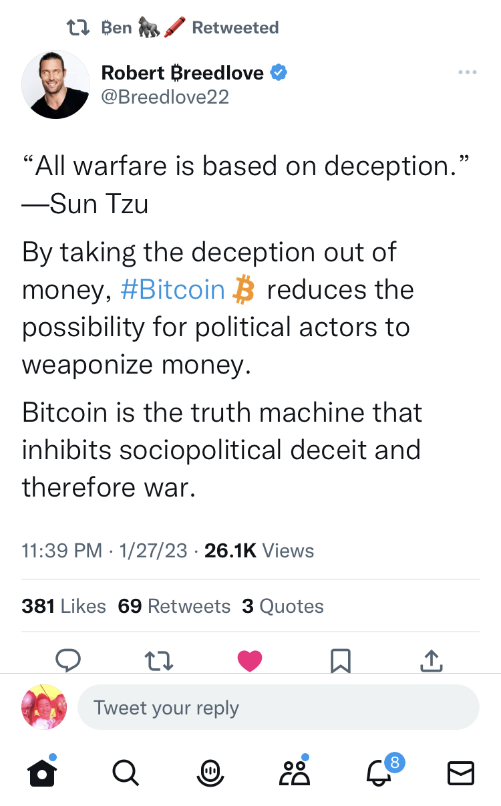View notifications via bell icon

(378, 773)
